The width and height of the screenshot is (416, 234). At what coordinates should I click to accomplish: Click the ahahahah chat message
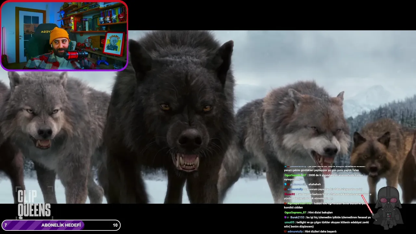(315, 184)
